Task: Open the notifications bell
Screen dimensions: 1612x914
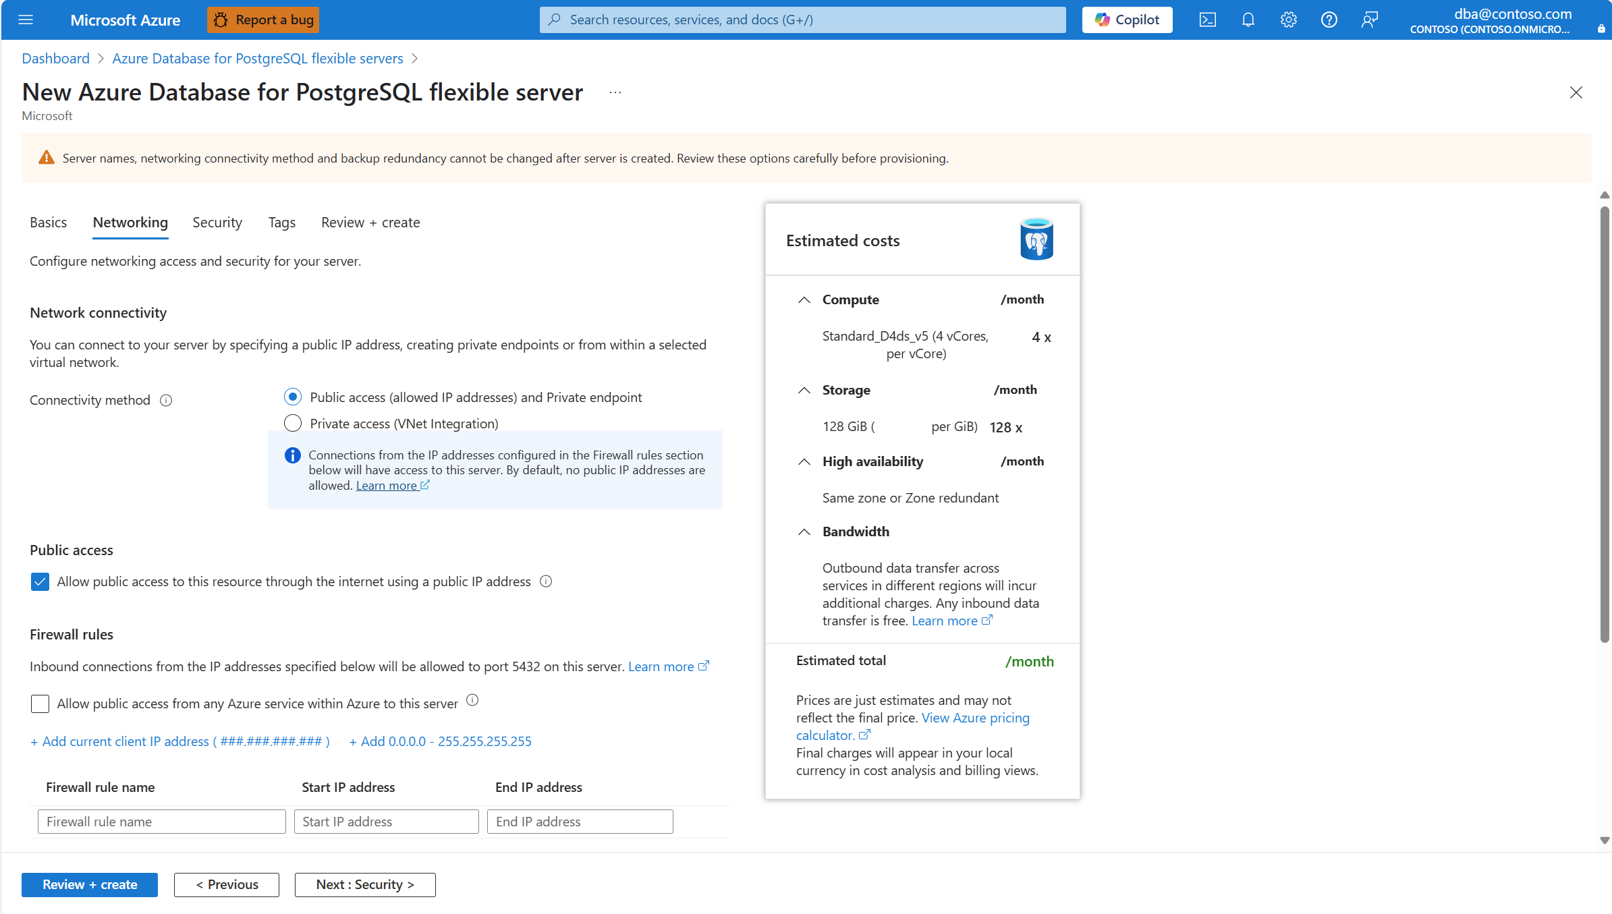Action: 1248,20
